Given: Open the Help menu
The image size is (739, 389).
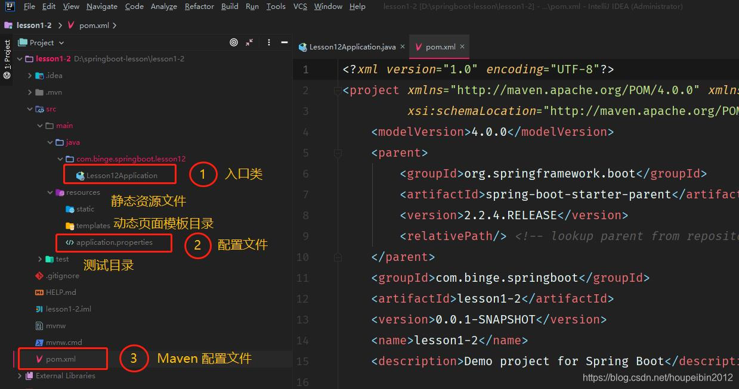Looking at the screenshot, I should [357, 7].
